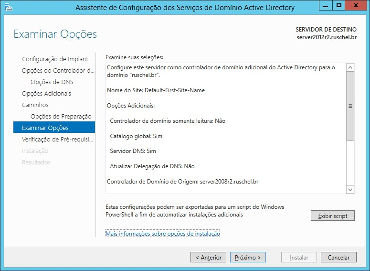Click the PowerShell export description text
The image size is (370, 271).
click(195, 211)
